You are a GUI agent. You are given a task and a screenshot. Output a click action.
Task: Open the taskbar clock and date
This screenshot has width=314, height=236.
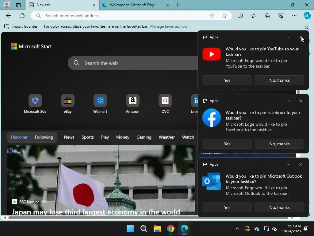coord(291,229)
